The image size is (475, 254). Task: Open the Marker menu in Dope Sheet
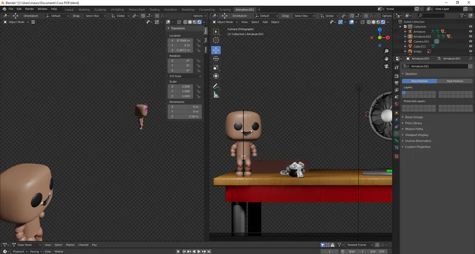point(70,245)
